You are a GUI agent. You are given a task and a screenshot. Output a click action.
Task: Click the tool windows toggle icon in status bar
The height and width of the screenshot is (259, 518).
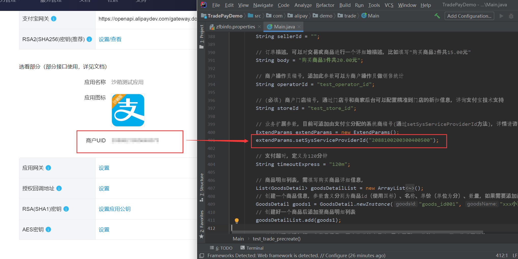202,255
